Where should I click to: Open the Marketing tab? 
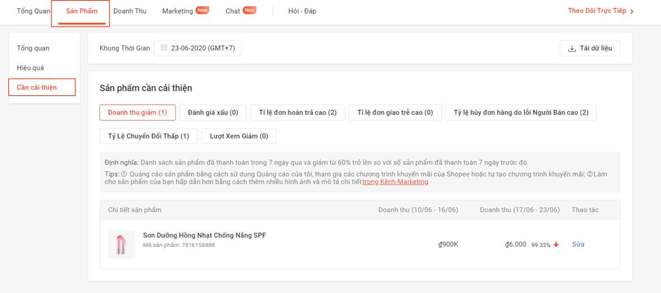pos(178,11)
